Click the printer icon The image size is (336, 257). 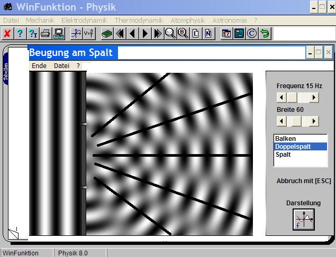[x=46, y=34]
